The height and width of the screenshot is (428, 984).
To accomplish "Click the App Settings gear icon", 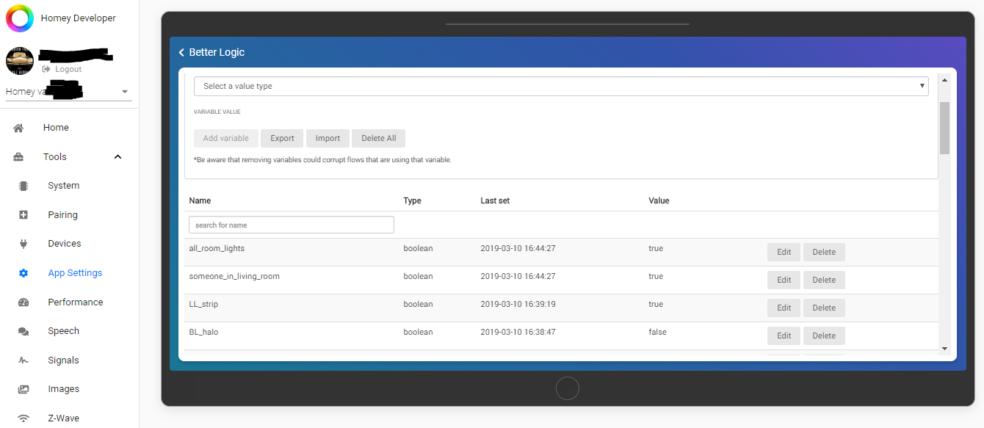I will click(23, 273).
